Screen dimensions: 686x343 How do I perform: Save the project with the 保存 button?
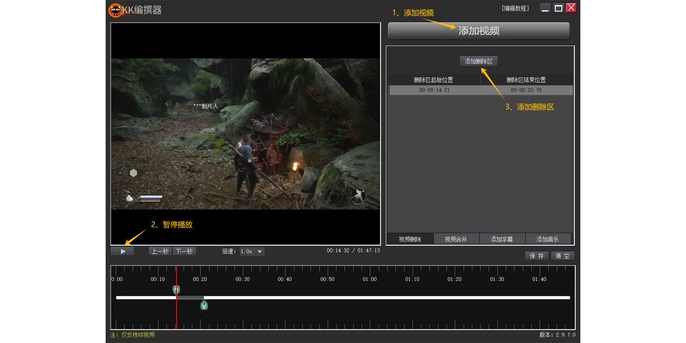536,256
